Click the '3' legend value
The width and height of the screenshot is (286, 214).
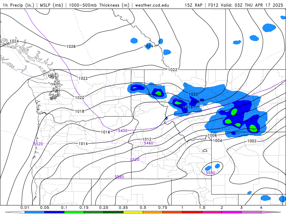click(x=242, y=208)
